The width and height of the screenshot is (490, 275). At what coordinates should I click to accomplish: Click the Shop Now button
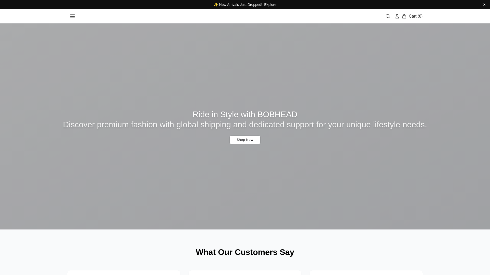(x=245, y=140)
